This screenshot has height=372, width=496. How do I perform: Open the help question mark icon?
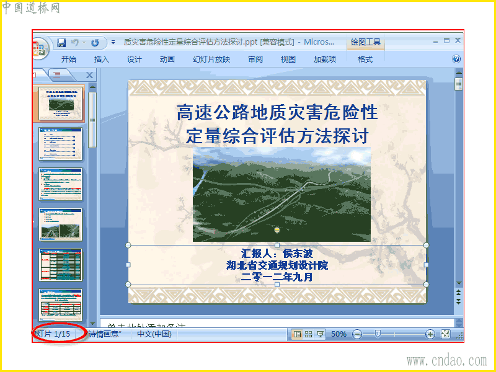click(456, 59)
